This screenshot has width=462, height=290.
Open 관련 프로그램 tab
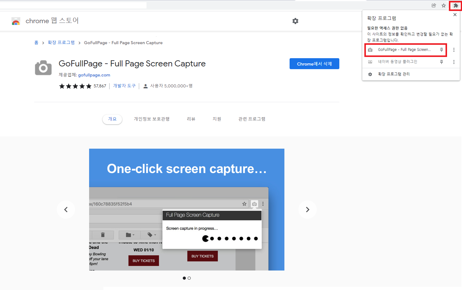click(252, 119)
